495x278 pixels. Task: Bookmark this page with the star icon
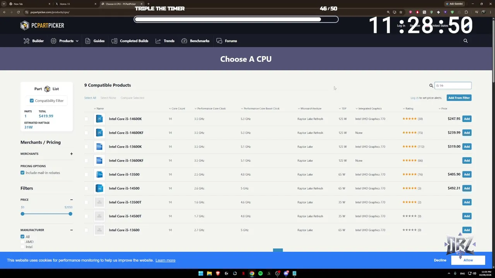point(401,12)
